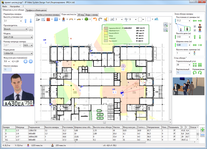207x149 pixels.
Task: Remove camera with blue minus button
Action: [202, 135]
